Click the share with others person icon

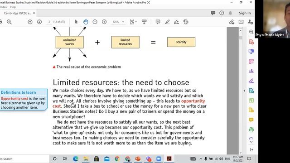pyautogui.click(x=250, y=22)
